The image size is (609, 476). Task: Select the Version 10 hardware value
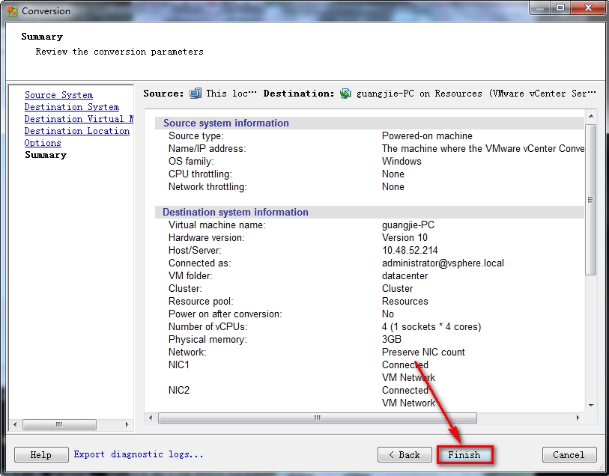(x=405, y=238)
